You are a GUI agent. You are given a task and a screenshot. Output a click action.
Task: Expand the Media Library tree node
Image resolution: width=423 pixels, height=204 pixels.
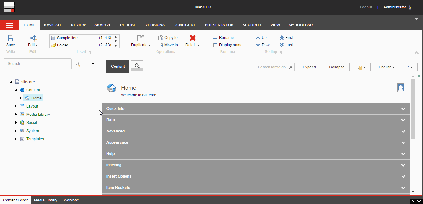point(16,115)
